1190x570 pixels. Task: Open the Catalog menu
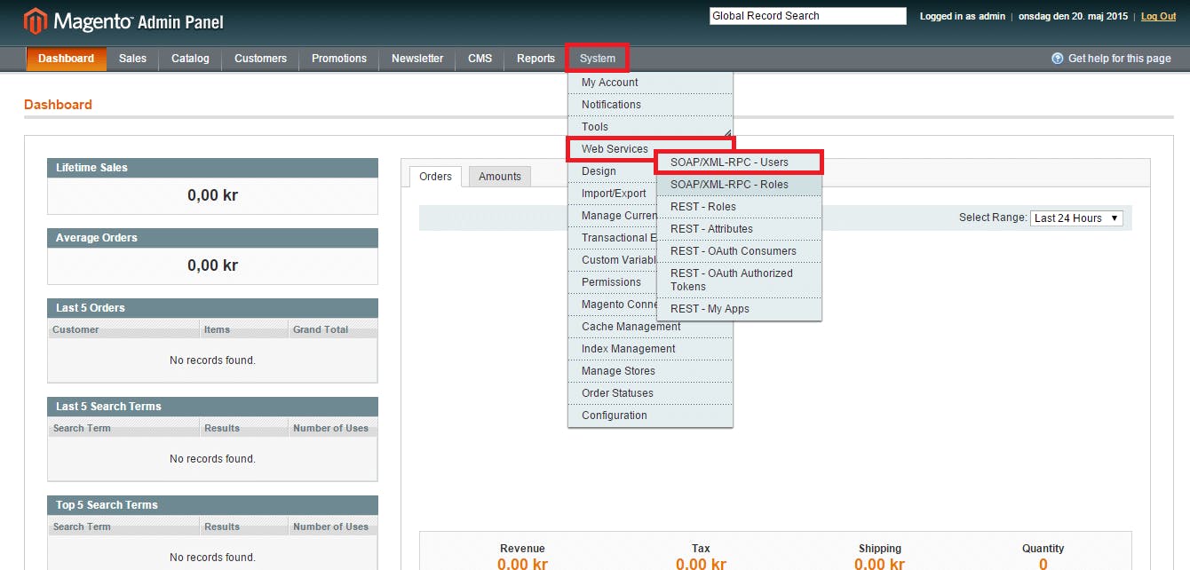click(x=190, y=59)
